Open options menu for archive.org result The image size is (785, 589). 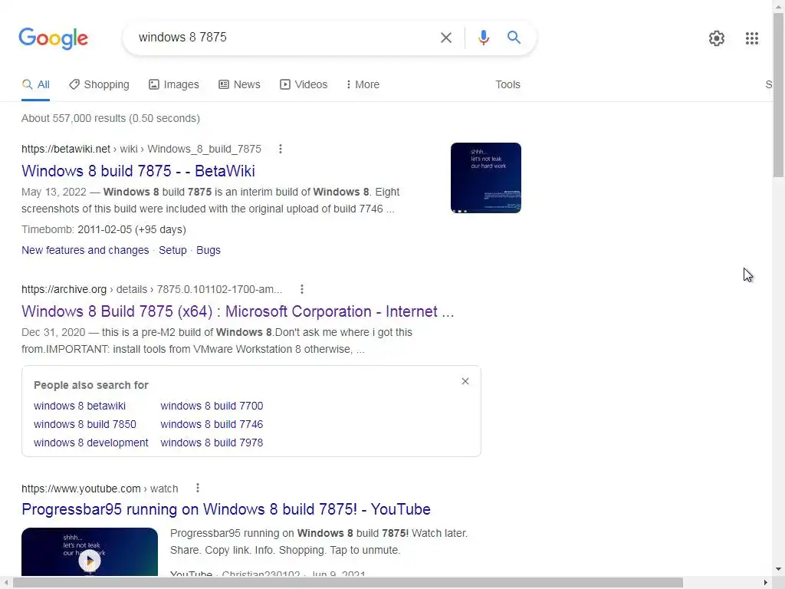(301, 289)
